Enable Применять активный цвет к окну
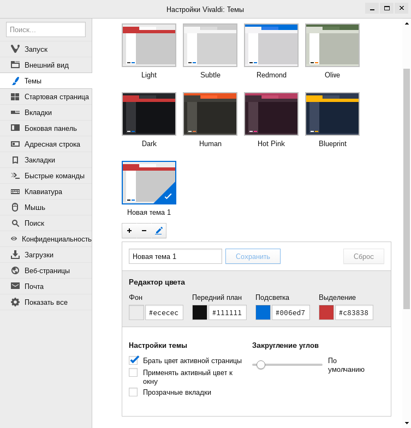411x428 pixels. pos(133,372)
